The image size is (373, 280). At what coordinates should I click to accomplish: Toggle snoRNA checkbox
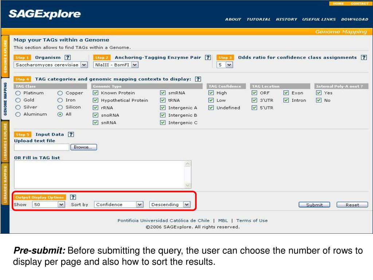[95, 115]
